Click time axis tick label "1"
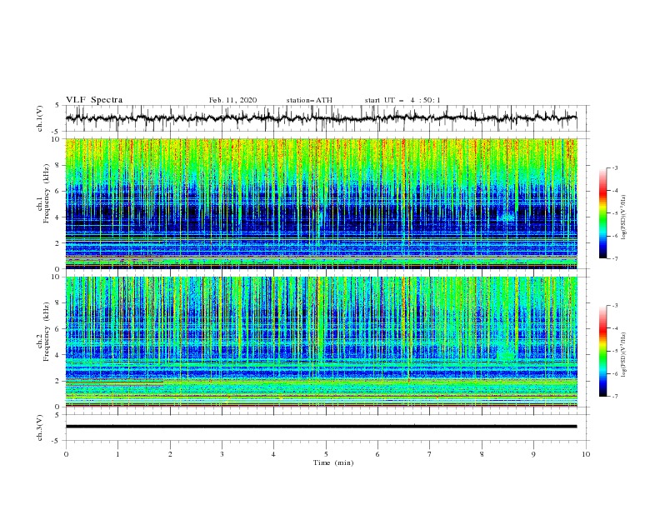Screen dimensions: 660x510 [x=117, y=454]
